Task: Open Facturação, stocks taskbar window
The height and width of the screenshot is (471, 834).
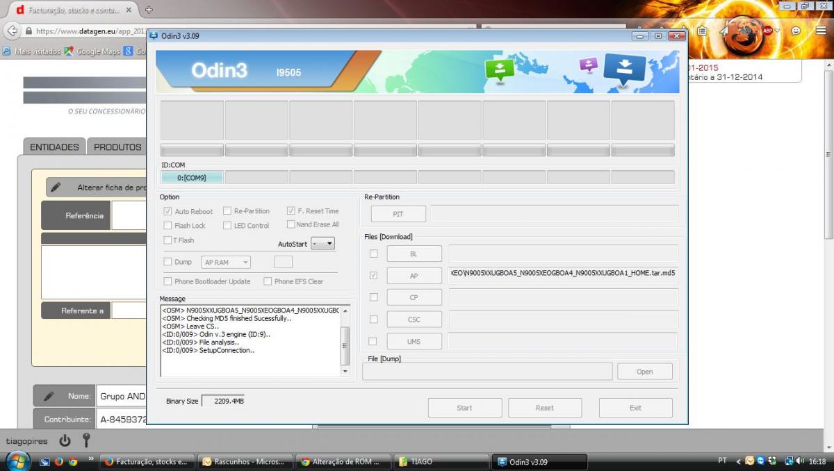Action: point(148,461)
